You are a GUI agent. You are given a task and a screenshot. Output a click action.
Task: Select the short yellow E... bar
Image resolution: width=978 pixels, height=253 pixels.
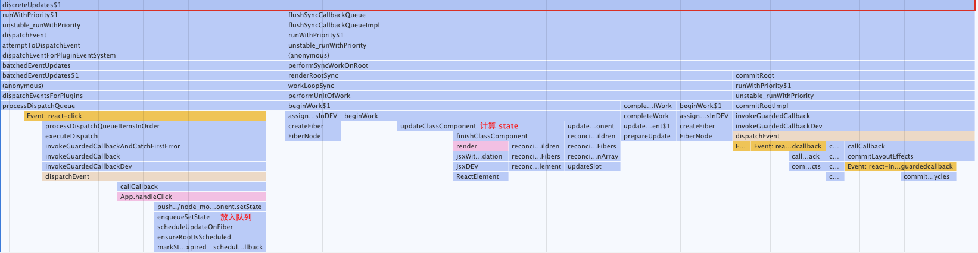pyautogui.click(x=742, y=146)
